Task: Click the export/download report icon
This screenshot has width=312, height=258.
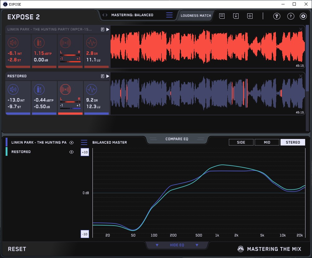Action: click(x=236, y=16)
